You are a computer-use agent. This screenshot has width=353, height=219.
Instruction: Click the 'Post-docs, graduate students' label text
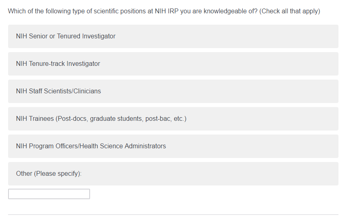(101, 119)
